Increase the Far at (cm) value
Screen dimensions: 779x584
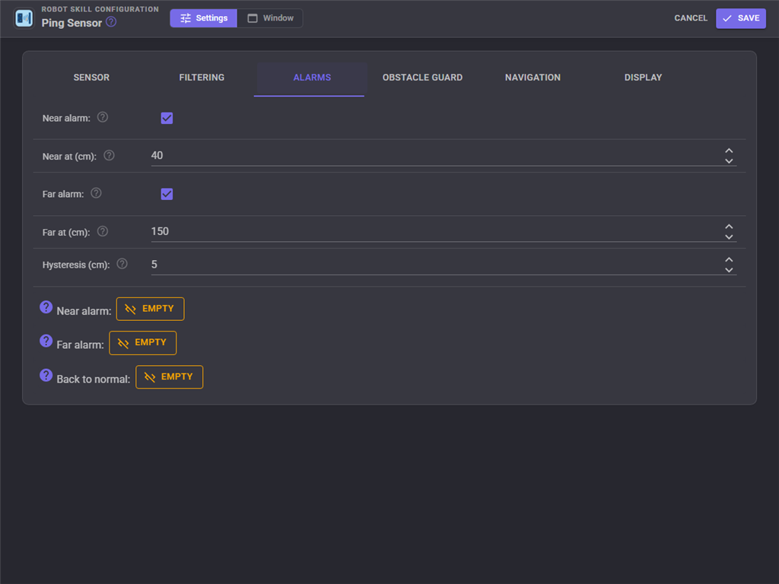(x=729, y=227)
